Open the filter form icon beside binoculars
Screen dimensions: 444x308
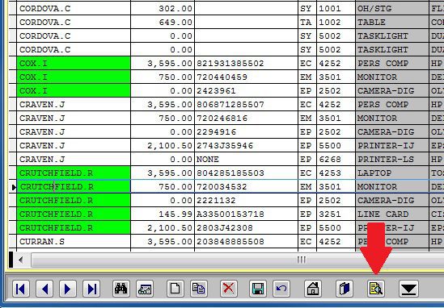pyautogui.click(x=145, y=289)
